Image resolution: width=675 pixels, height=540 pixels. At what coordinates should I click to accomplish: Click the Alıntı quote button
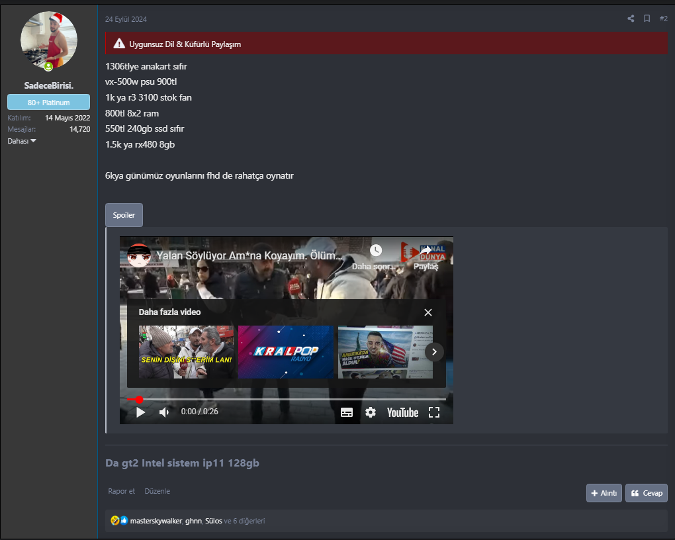pyautogui.click(x=604, y=493)
